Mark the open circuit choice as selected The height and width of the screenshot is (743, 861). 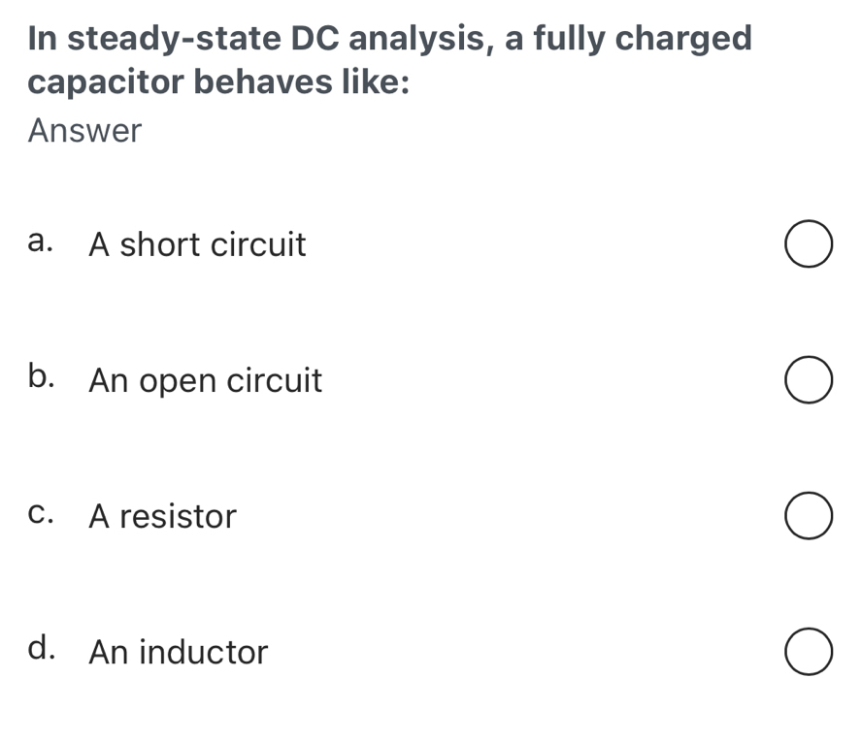[808, 379]
